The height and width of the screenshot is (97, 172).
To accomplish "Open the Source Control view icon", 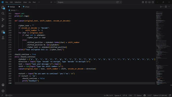I will point(3,20).
